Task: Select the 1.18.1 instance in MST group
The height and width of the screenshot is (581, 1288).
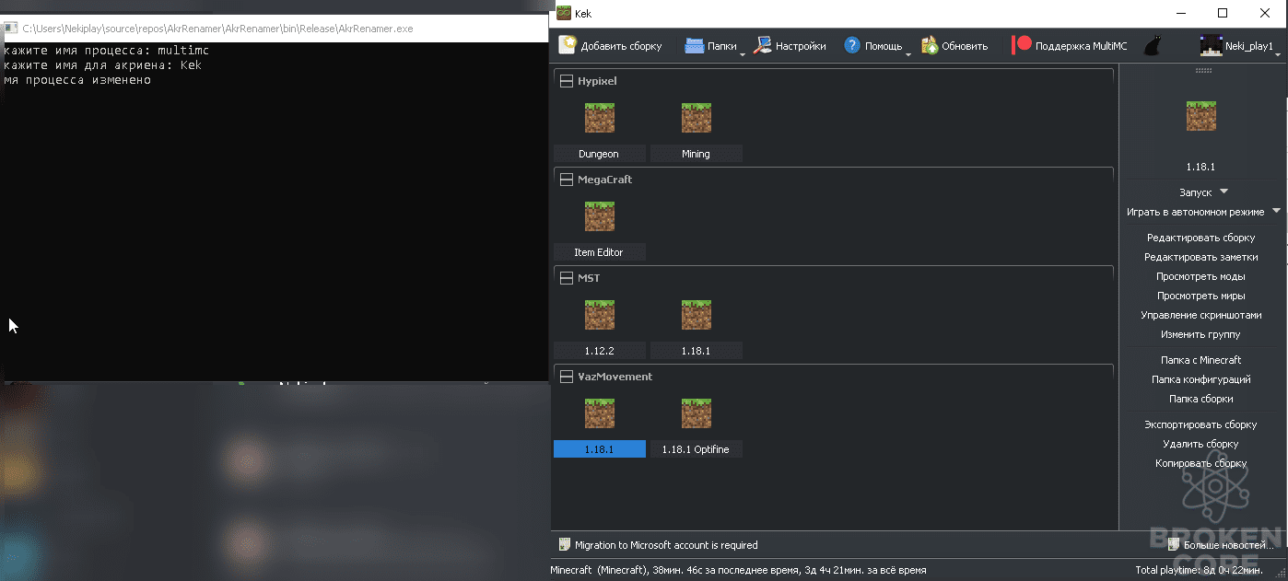Action: 697,315
